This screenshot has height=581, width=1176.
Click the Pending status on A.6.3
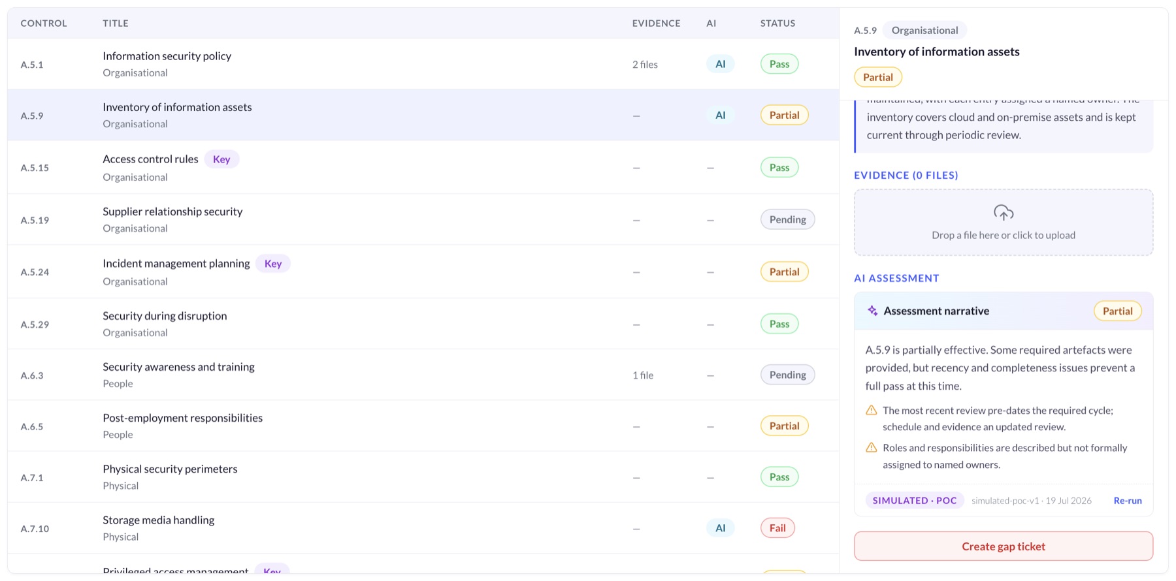(x=787, y=375)
